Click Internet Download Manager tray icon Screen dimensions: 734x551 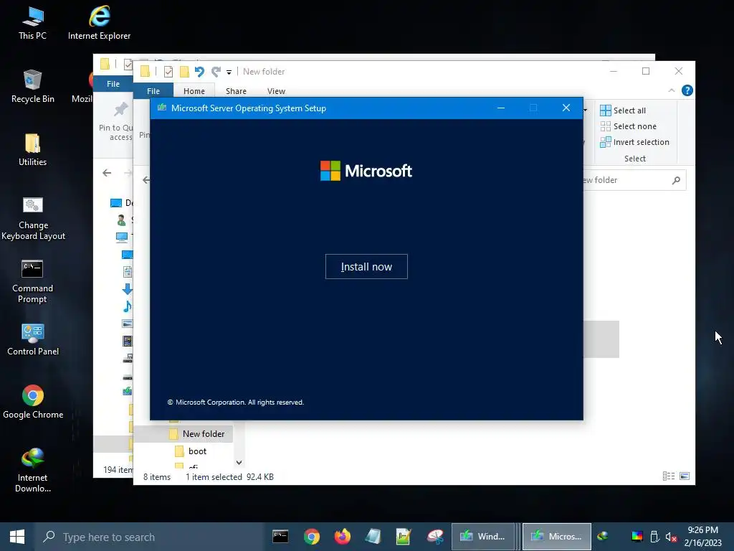tap(603, 536)
